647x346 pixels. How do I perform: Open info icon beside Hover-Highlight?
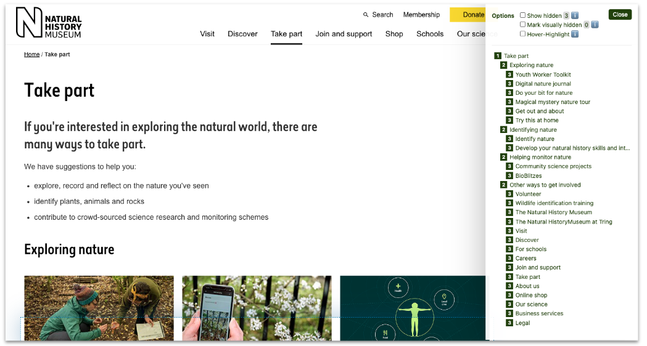point(575,34)
